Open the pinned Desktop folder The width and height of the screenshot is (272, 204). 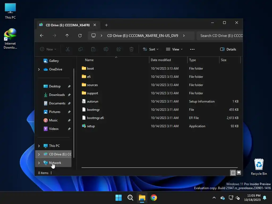click(55, 86)
